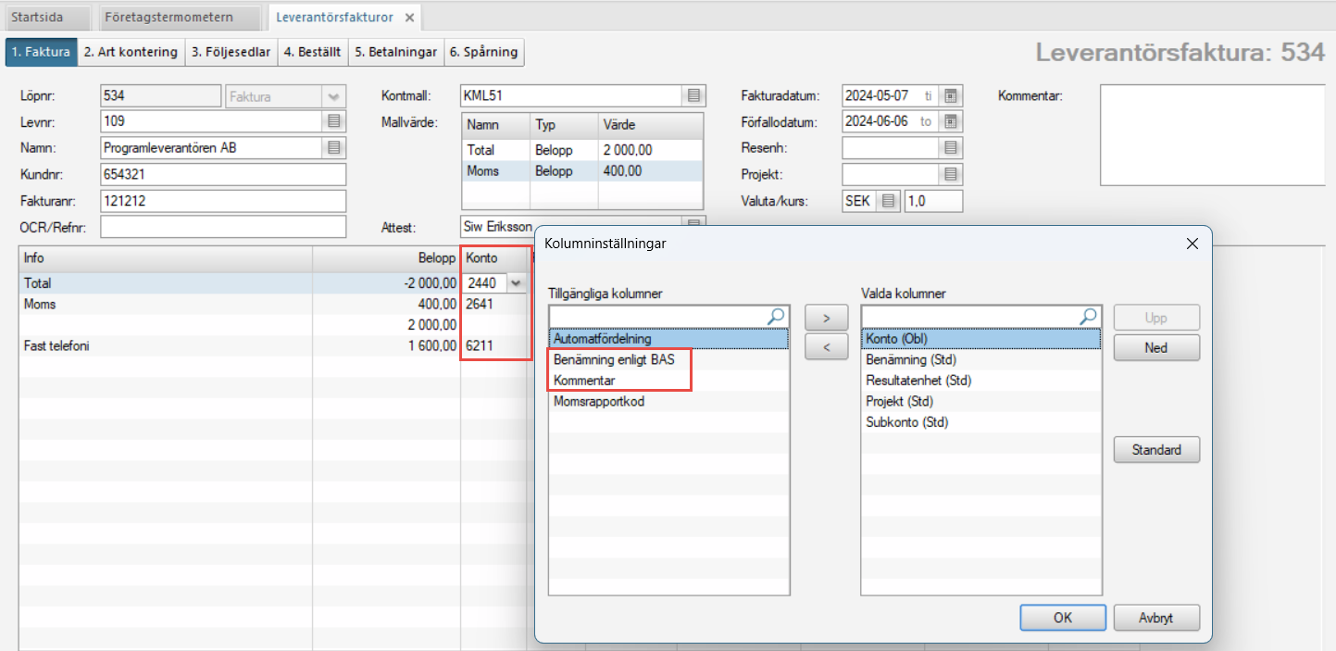Open the Faktura type dropdown
Screen dimensions: 1336x651
pyautogui.click(x=332, y=96)
